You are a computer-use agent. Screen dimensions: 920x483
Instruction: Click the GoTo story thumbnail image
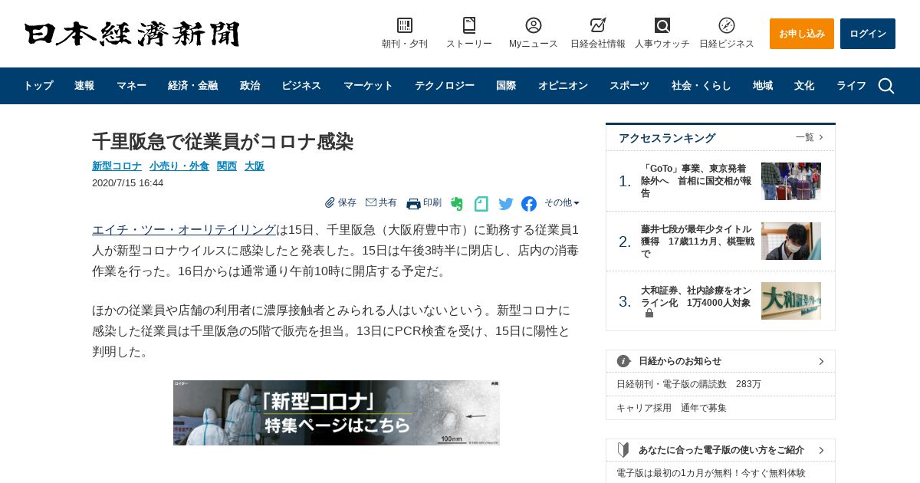pos(791,181)
